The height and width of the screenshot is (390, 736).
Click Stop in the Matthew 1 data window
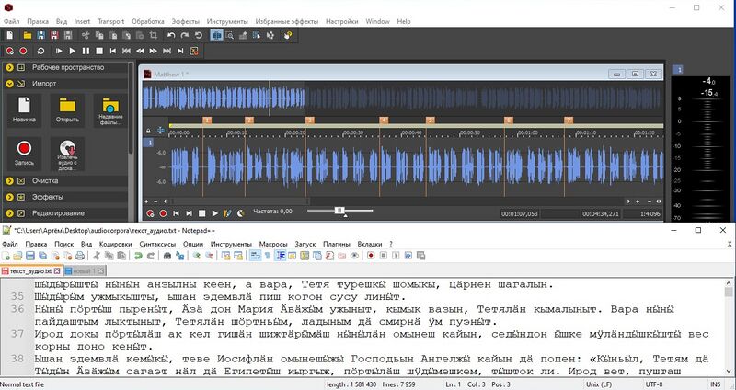201,213
